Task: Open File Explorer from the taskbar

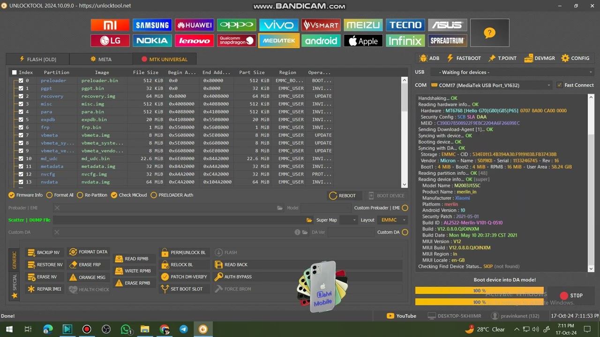Action: point(145,330)
